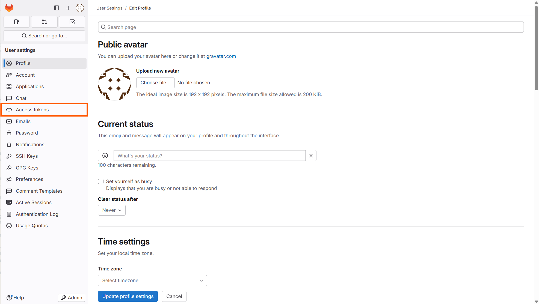The height and width of the screenshot is (304, 539).
Task: Open the assigned issues icon
Action: point(17,22)
